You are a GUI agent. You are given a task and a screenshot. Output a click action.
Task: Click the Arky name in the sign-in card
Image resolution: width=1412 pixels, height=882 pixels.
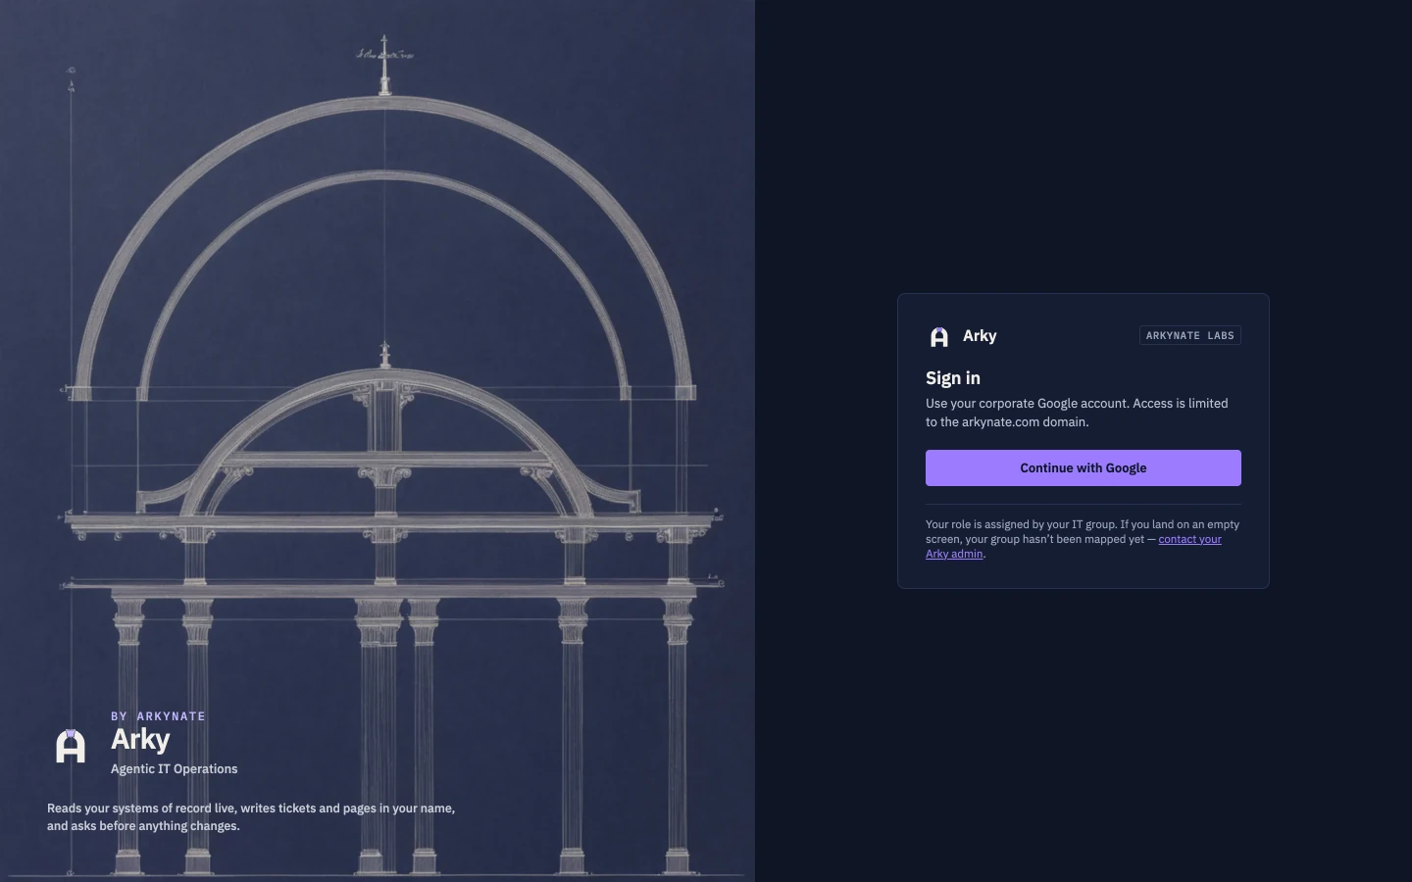point(980,335)
